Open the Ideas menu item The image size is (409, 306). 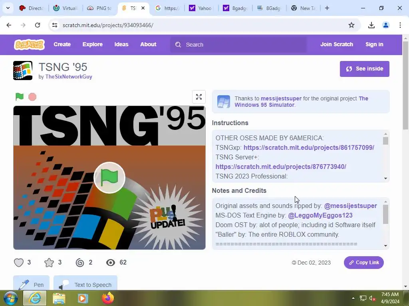pos(121,44)
